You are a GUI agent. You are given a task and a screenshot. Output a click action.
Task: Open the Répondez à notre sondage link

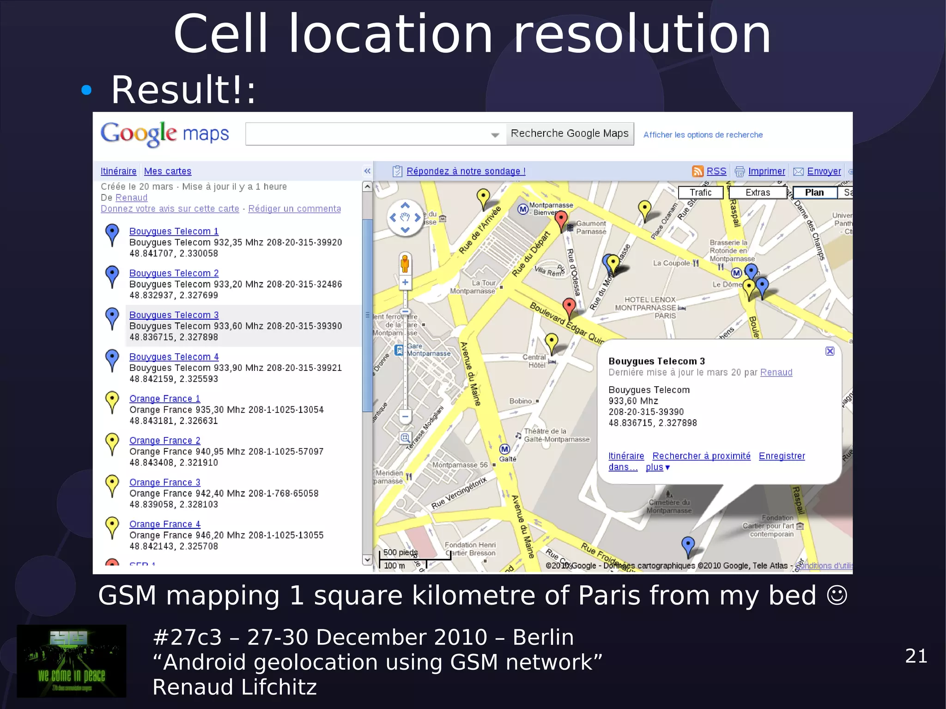click(x=466, y=171)
